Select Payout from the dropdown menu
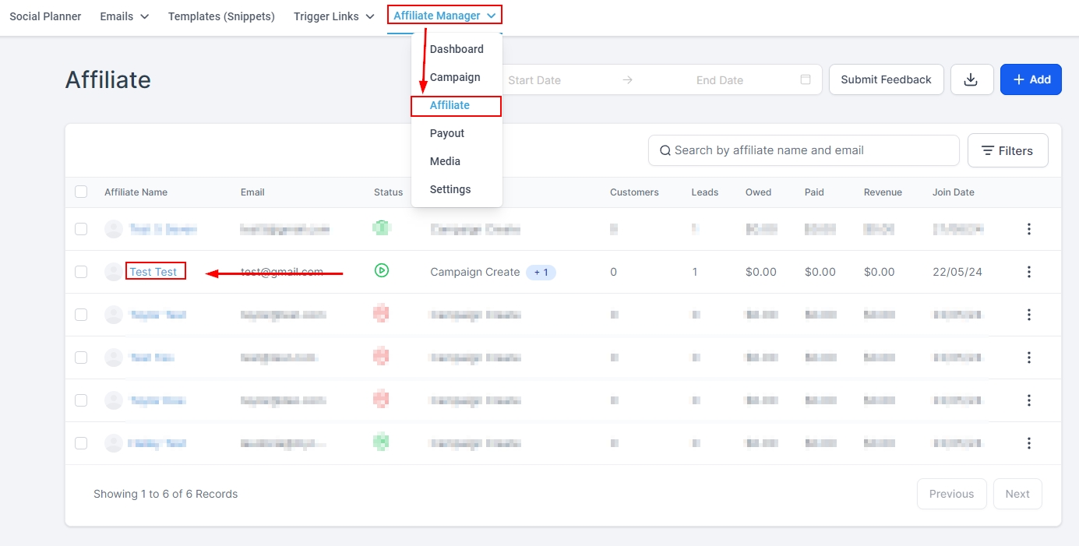 click(x=447, y=133)
